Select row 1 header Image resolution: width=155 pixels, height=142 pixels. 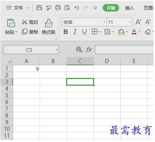click(x=7, y=69)
